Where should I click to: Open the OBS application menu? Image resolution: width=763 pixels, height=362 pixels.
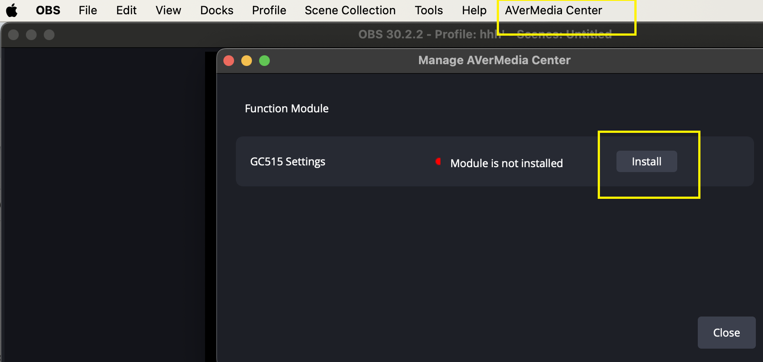48,10
